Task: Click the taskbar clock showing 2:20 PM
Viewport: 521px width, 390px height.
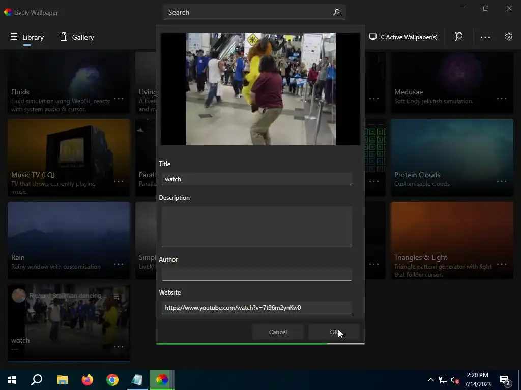Action: tap(477, 380)
